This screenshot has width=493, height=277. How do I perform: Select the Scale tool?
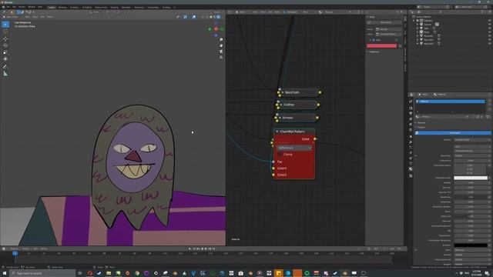5,52
